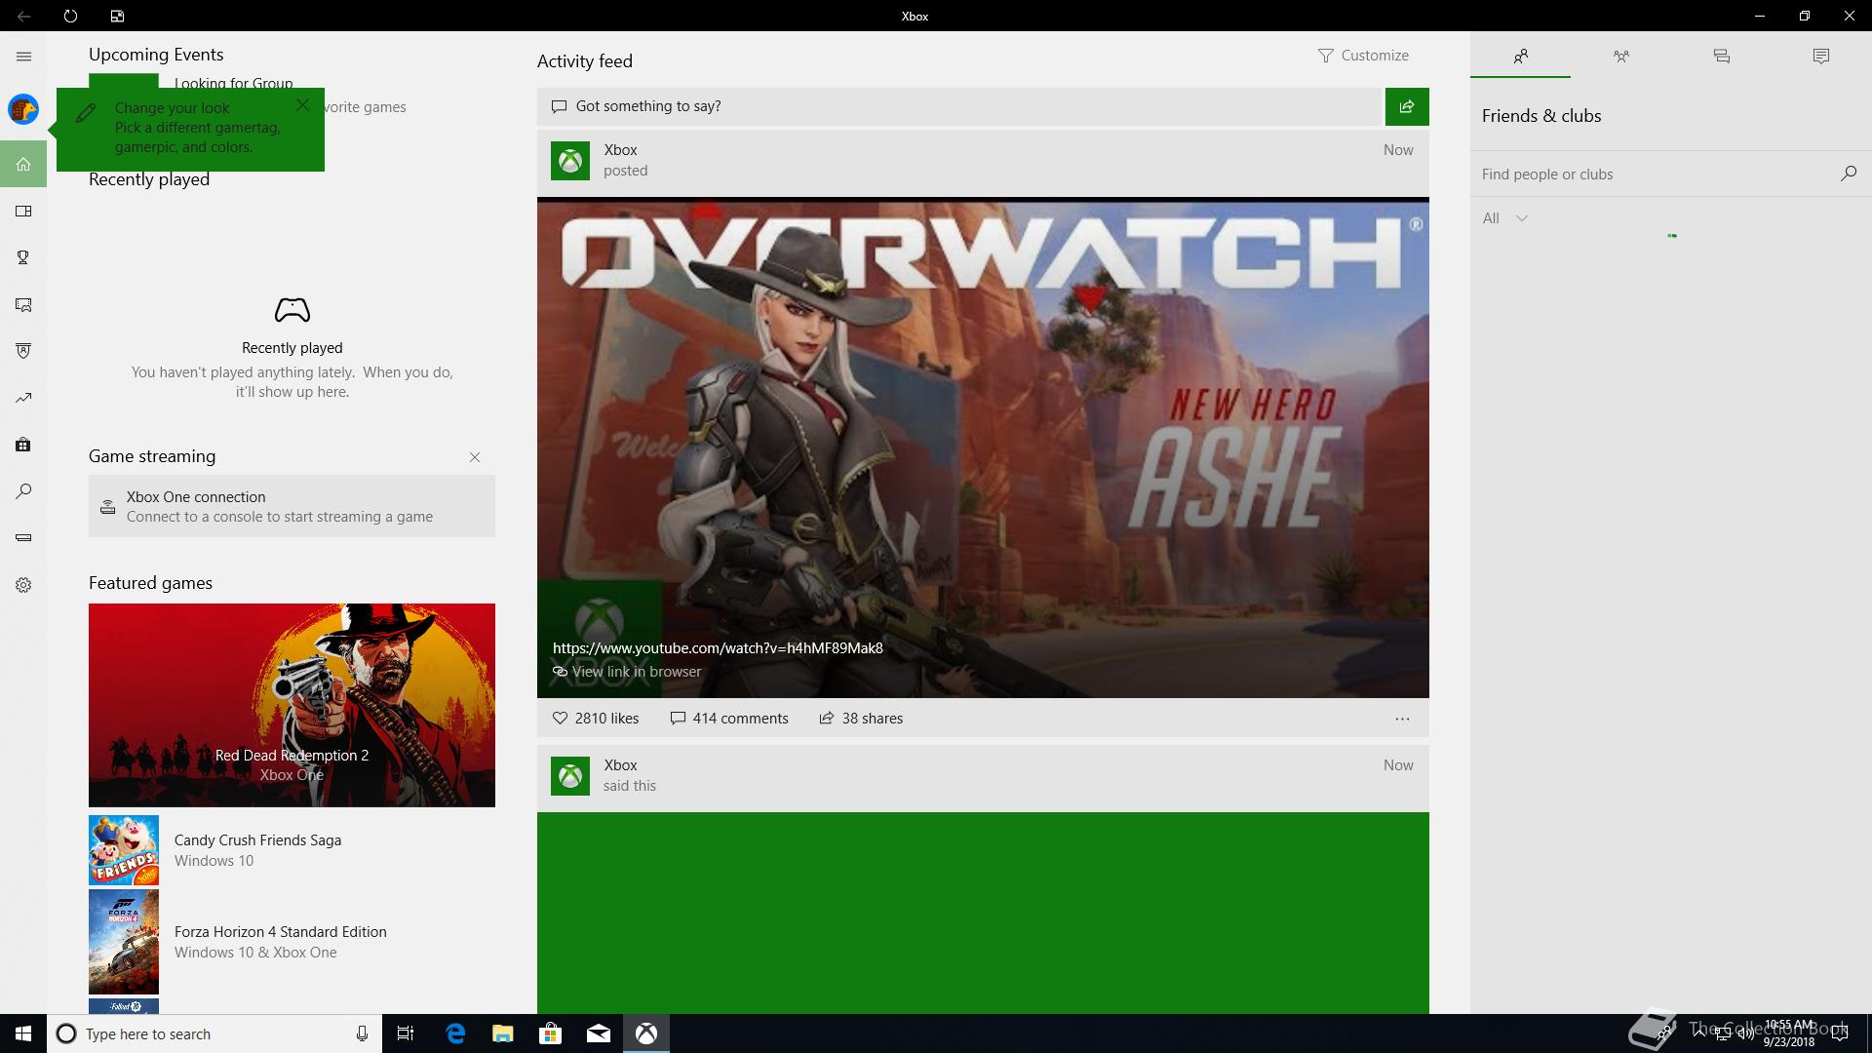Click Looking for Group event
This screenshot has width=1872, height=1053.
[x=233, y=84]
